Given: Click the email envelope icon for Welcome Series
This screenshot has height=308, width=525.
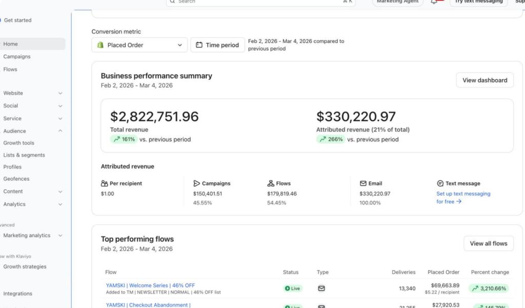Looking at the screenshot, I should point(321,289).
